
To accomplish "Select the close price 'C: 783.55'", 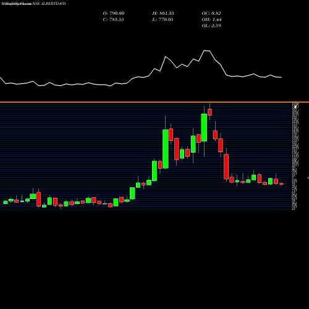I will pos(113,20).
